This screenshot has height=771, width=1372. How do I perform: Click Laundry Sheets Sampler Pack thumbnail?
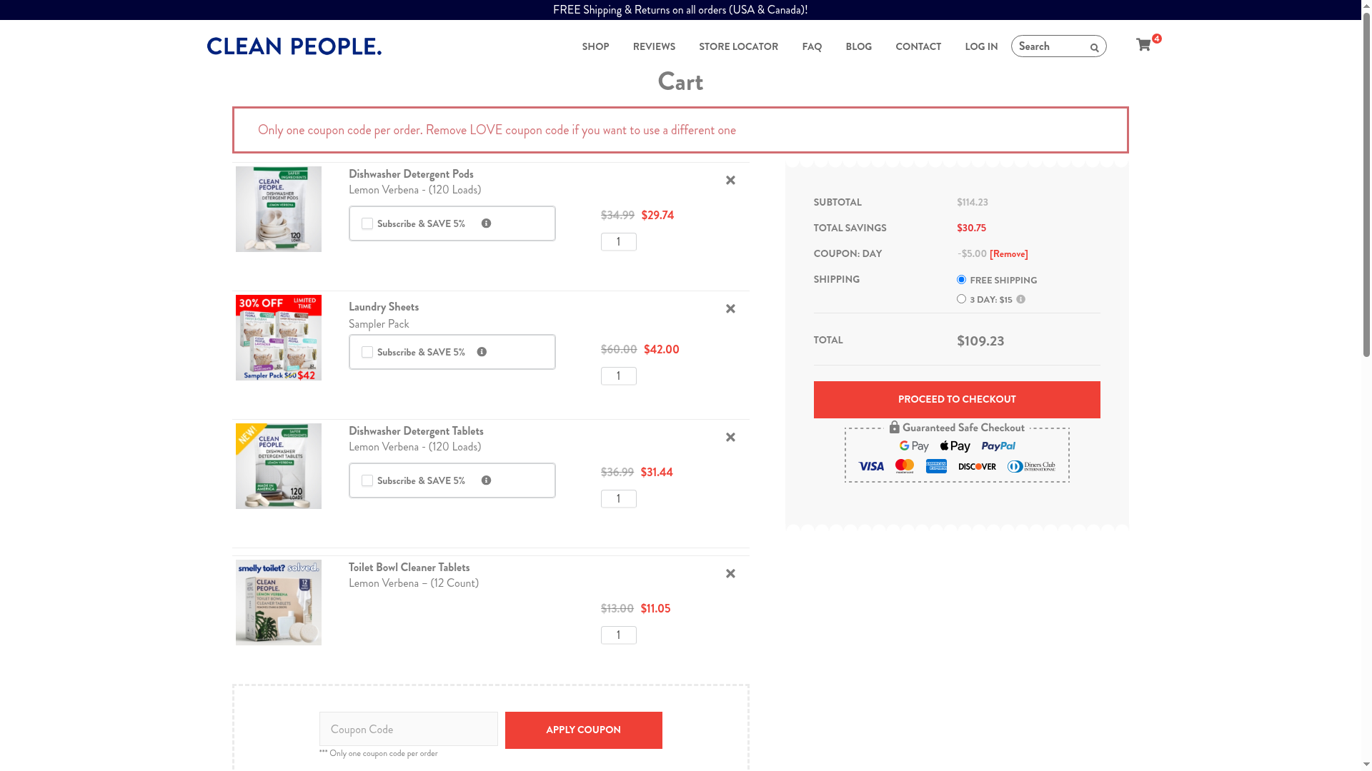click(x=279, y=338)
